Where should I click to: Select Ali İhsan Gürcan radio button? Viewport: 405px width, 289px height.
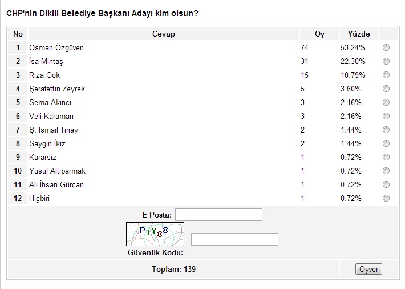386,184
